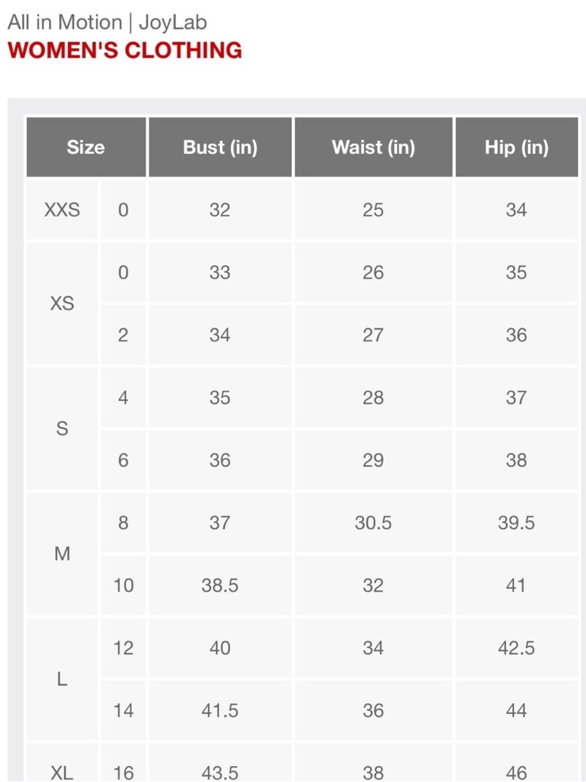Image resolution: width=586 pixels, height=782 pixels.
Task: Click the 43.5 bust value cell
Action: (x=220, y=763)
